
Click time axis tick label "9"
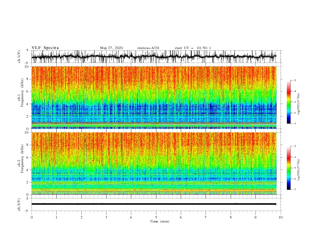(x=255, y=217)
